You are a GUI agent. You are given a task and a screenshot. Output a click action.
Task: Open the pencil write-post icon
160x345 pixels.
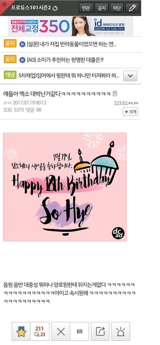coord(132,8)
